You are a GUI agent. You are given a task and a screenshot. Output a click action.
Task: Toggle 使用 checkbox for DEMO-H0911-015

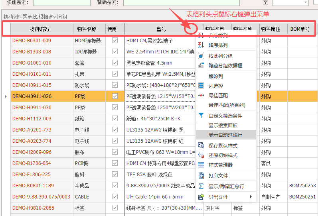click(115, 85)
